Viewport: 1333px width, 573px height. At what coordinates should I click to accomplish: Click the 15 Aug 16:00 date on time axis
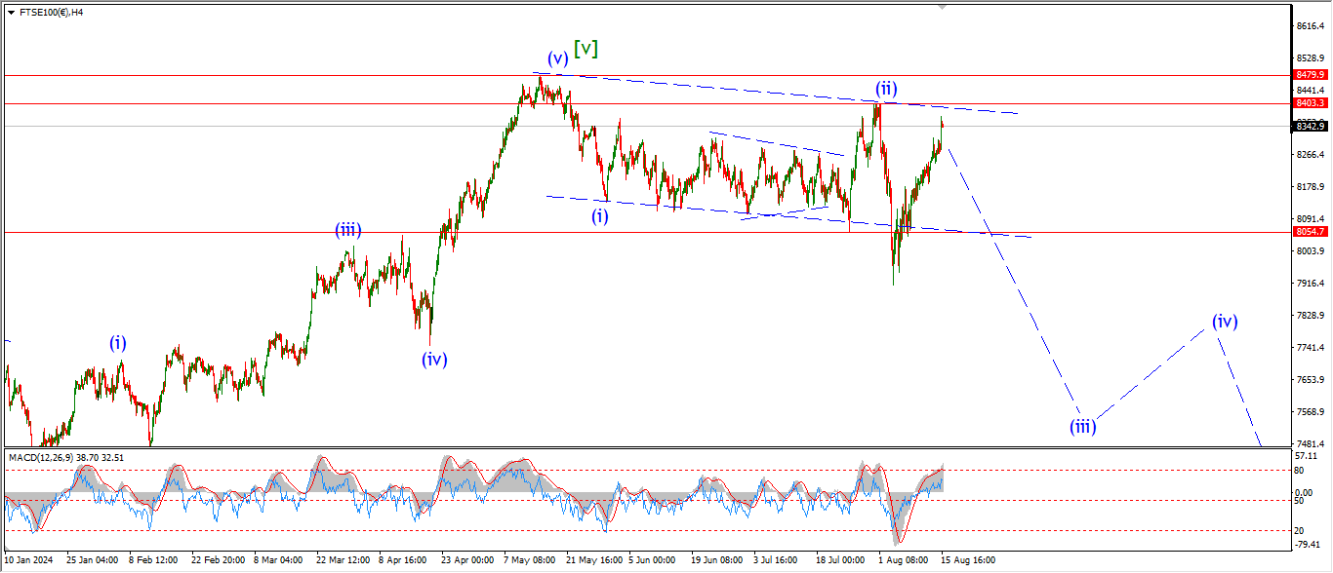pos(969,560)
